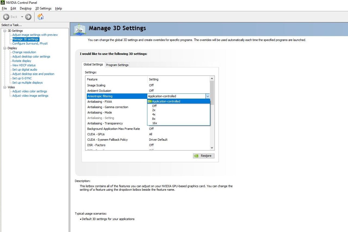Choose Application-controlled in dropdown list
This screenshot has width=348, height=232.
click(179, 101)
